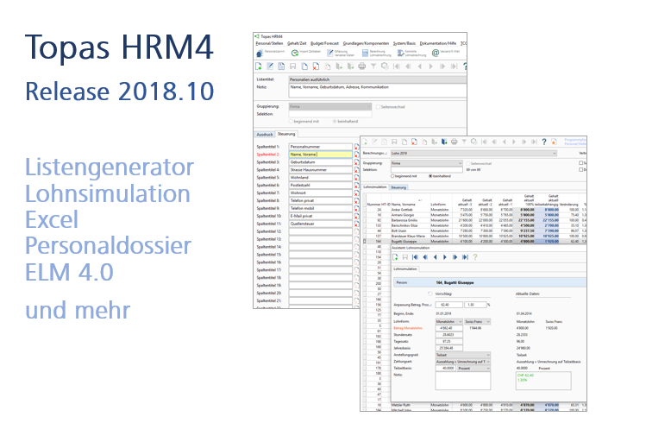Click the Spaltentitel 2 field 'Name, Vorname'
The width and height of the screenshot is (671, 442).
[321, 155]
